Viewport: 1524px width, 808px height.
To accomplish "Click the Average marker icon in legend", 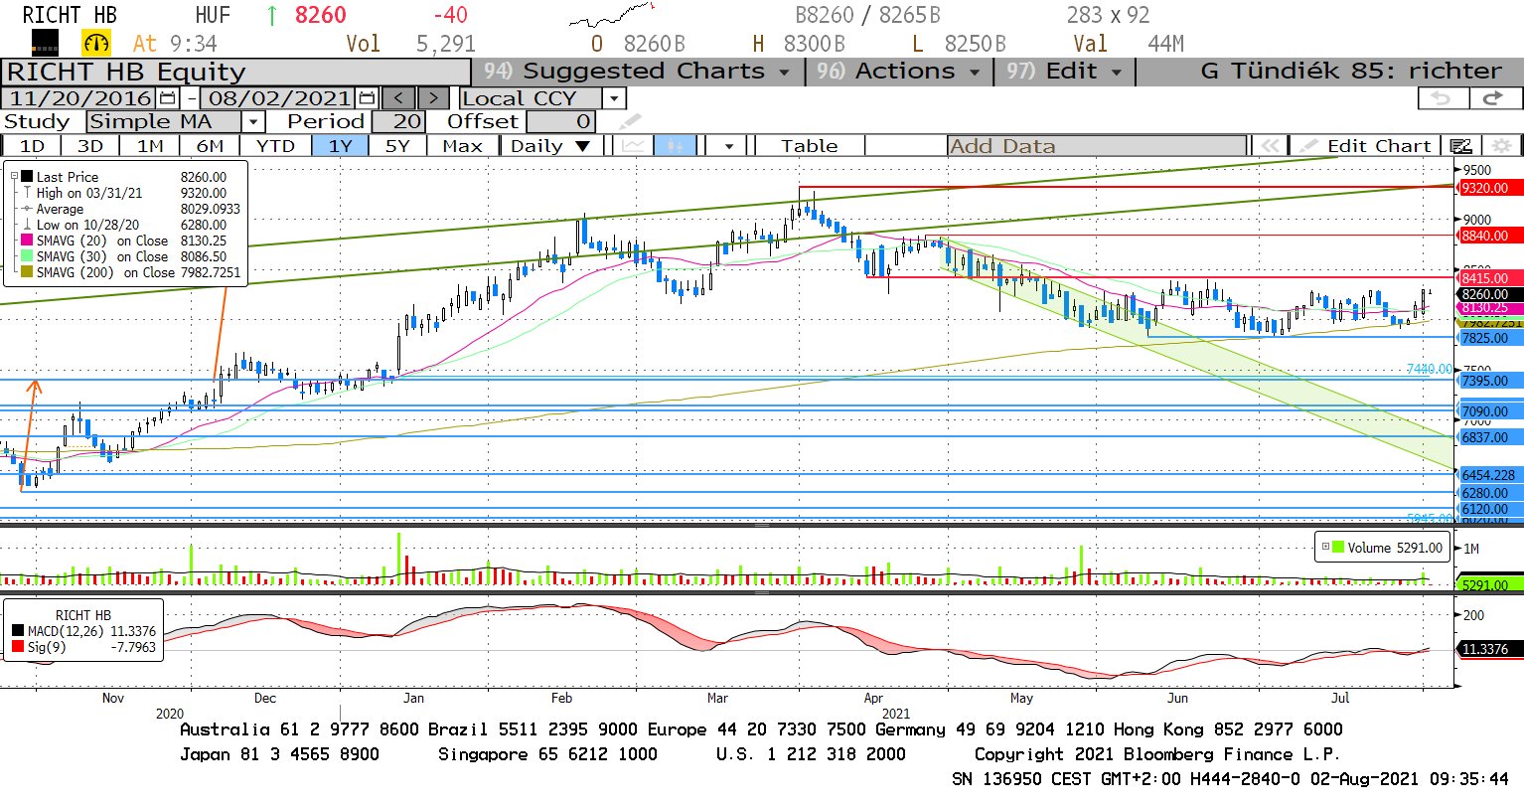I will [x=28, y=209].
